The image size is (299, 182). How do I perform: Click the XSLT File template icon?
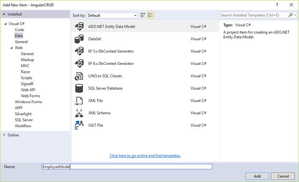pyautogui.click(x=79, y=125)
